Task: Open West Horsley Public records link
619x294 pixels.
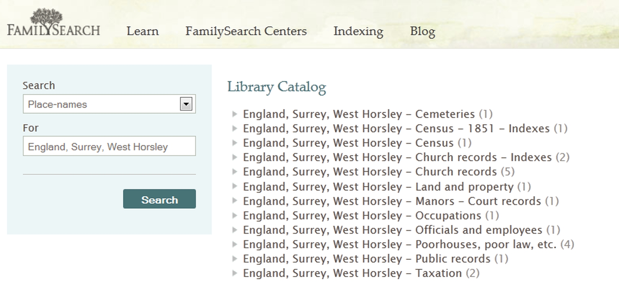Action: pos(375,259)
